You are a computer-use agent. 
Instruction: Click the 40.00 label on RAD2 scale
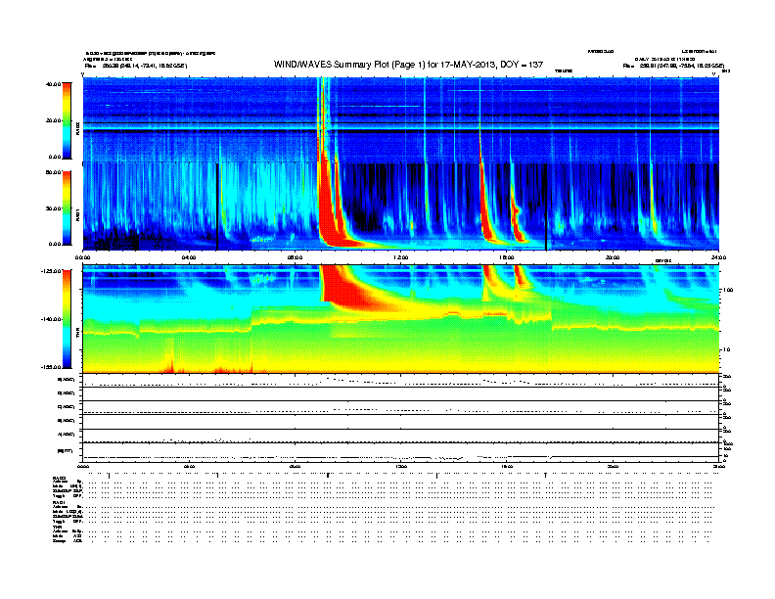coord(53,84)
